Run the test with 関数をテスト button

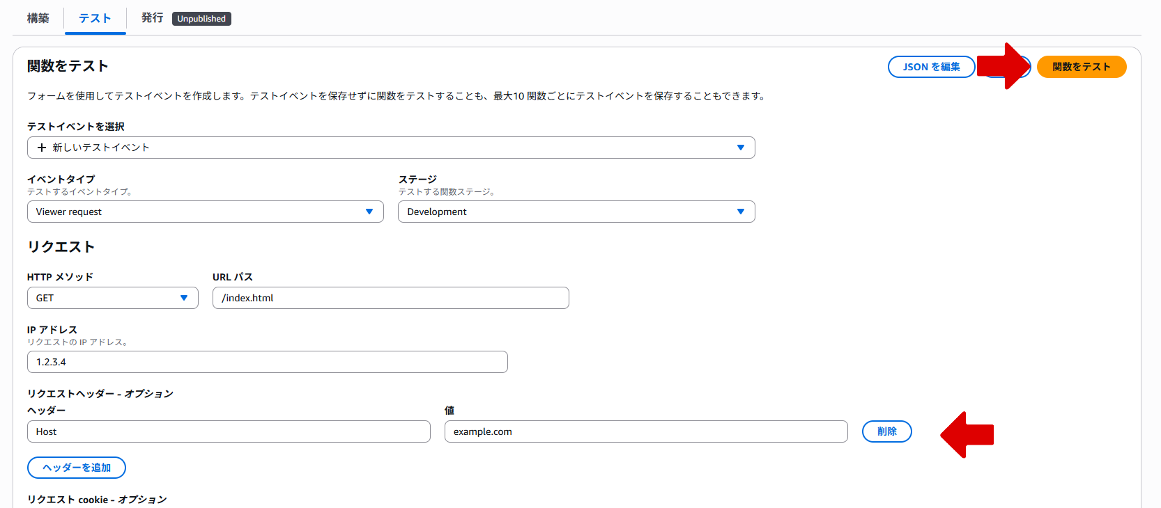[x=1081, y=67]
